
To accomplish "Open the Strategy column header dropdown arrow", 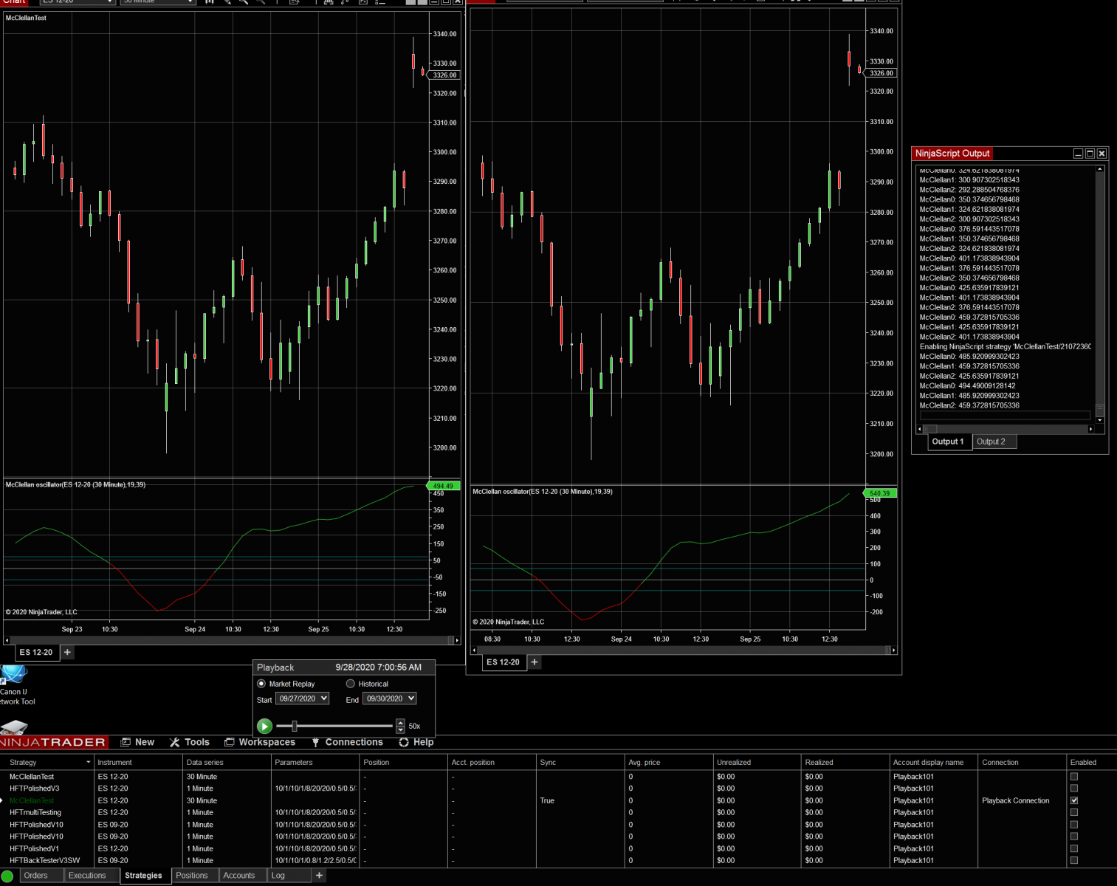I will click(89, 762).
